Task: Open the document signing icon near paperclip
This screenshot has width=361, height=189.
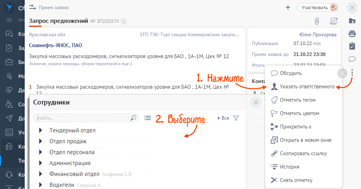Action: pyautogui.click(x=333, y=21)
